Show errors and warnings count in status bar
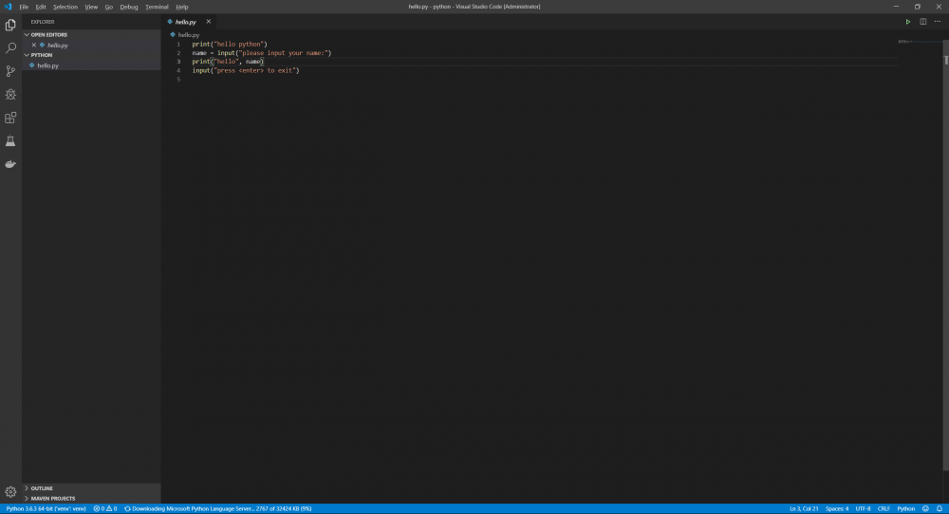Viewport: 949px width, 514px height. (105, 508)
